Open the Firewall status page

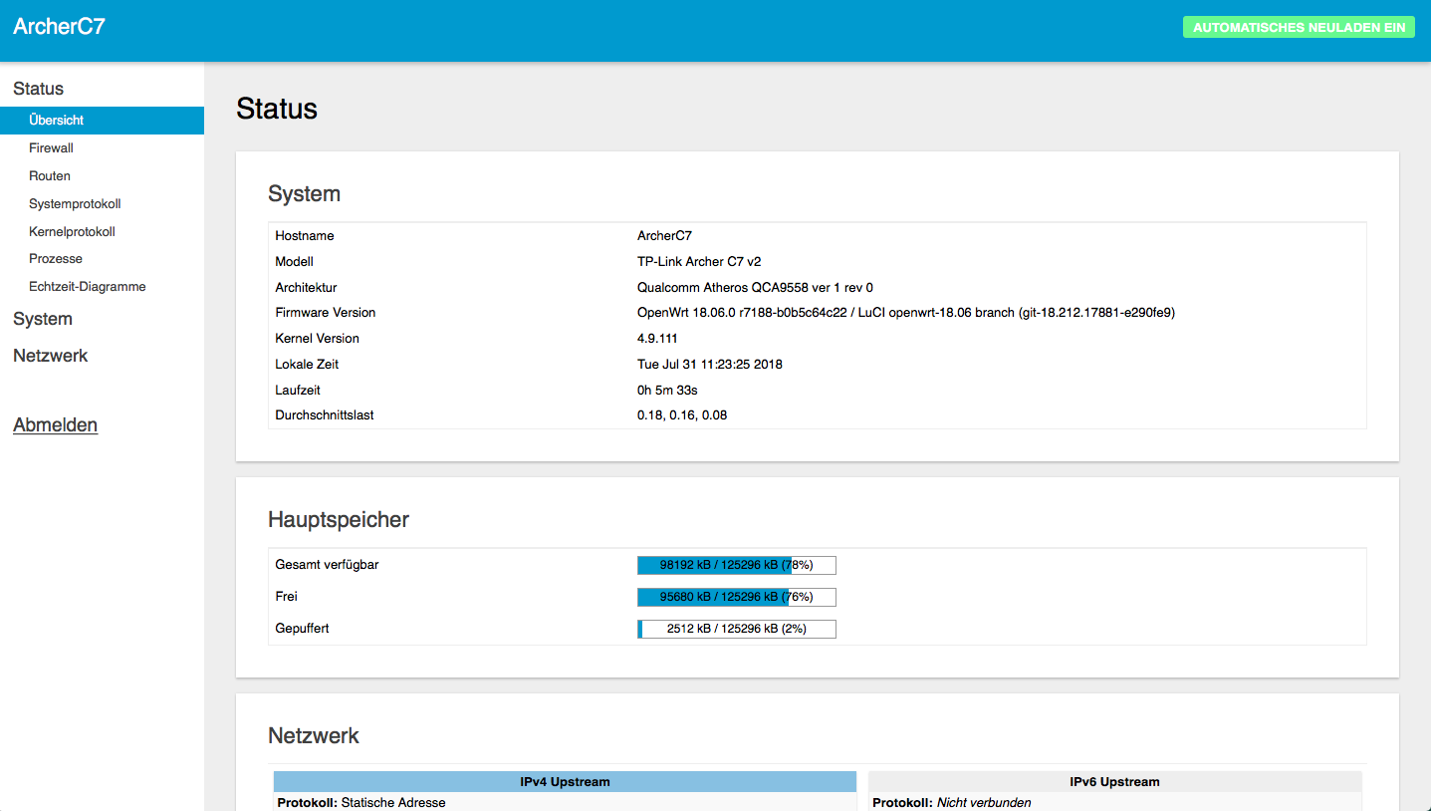click(x=51, y=148)
